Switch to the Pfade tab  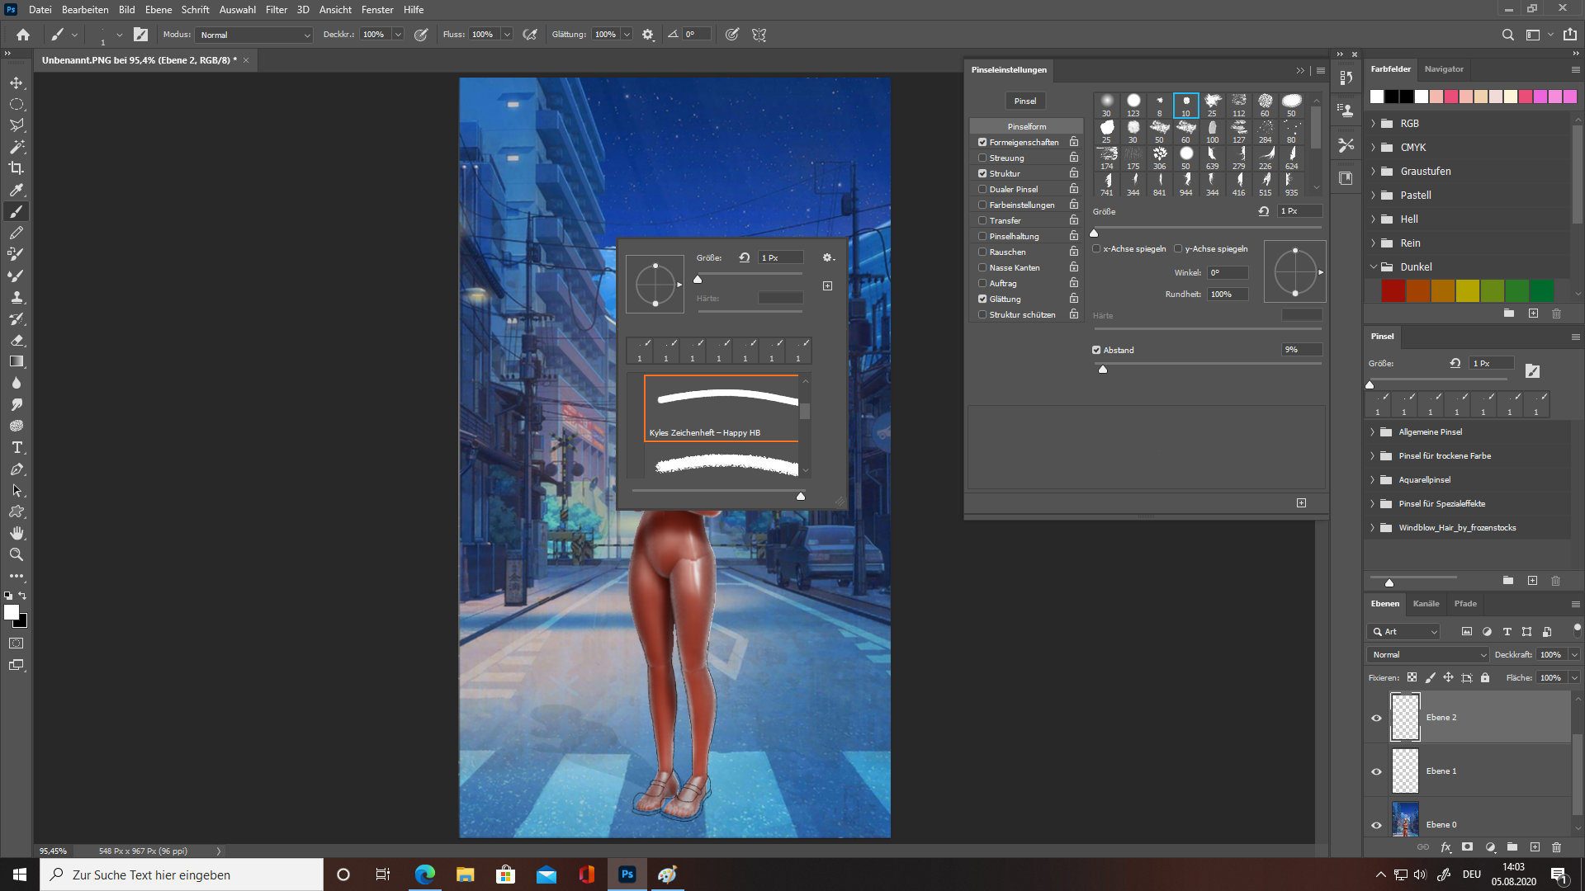1465,604
